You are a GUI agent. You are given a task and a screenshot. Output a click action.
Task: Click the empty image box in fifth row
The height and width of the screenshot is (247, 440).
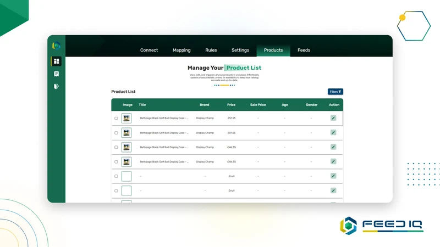click(x=127, y=176)
